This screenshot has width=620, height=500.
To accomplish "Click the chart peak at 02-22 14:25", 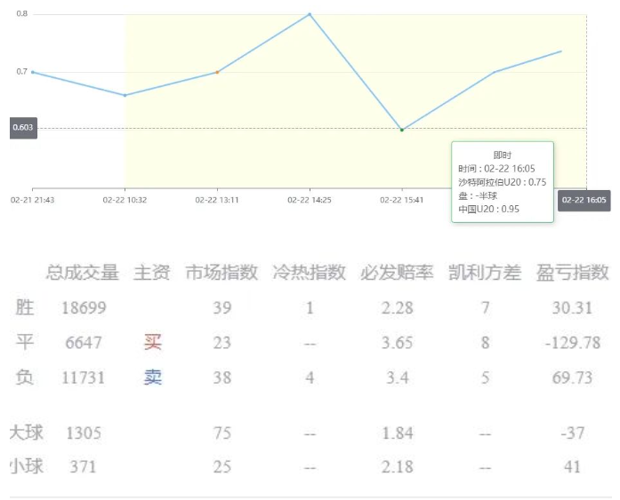I will tap(310, 14).
